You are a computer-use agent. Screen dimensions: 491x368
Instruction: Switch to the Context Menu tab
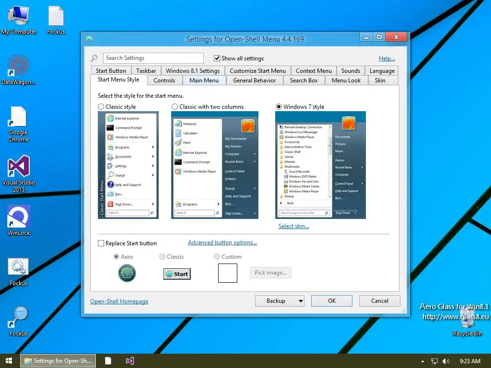[314, 71]
